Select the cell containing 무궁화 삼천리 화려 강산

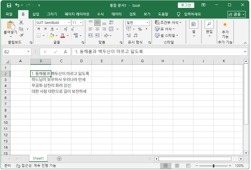click(x=41, y=85)
